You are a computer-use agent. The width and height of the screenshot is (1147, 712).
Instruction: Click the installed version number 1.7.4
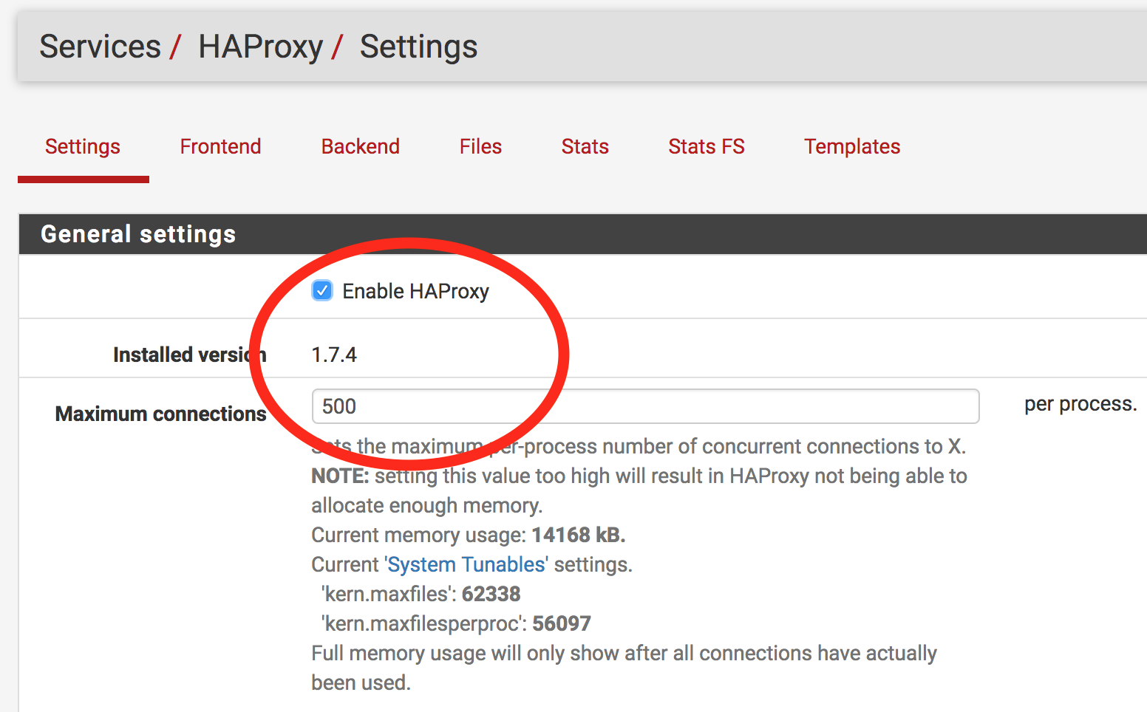pos(334,355)
